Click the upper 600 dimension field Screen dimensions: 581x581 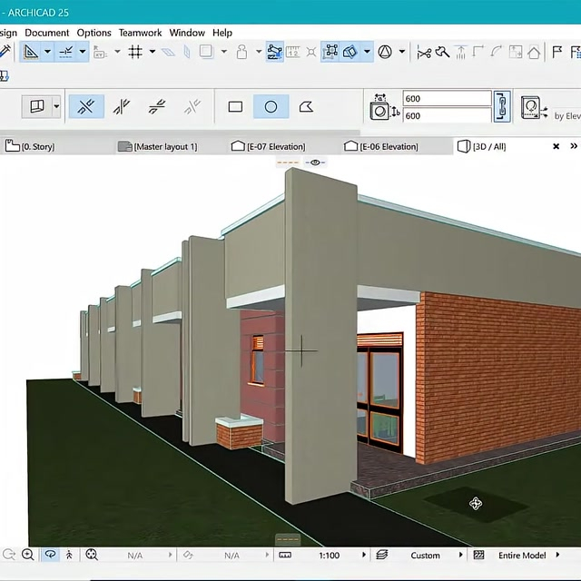click(x=445, y=99)
